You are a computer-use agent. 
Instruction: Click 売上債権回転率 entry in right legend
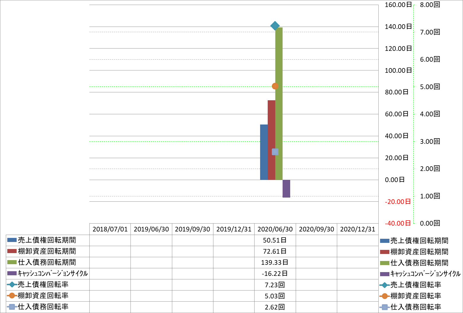(x=410, y=285)
